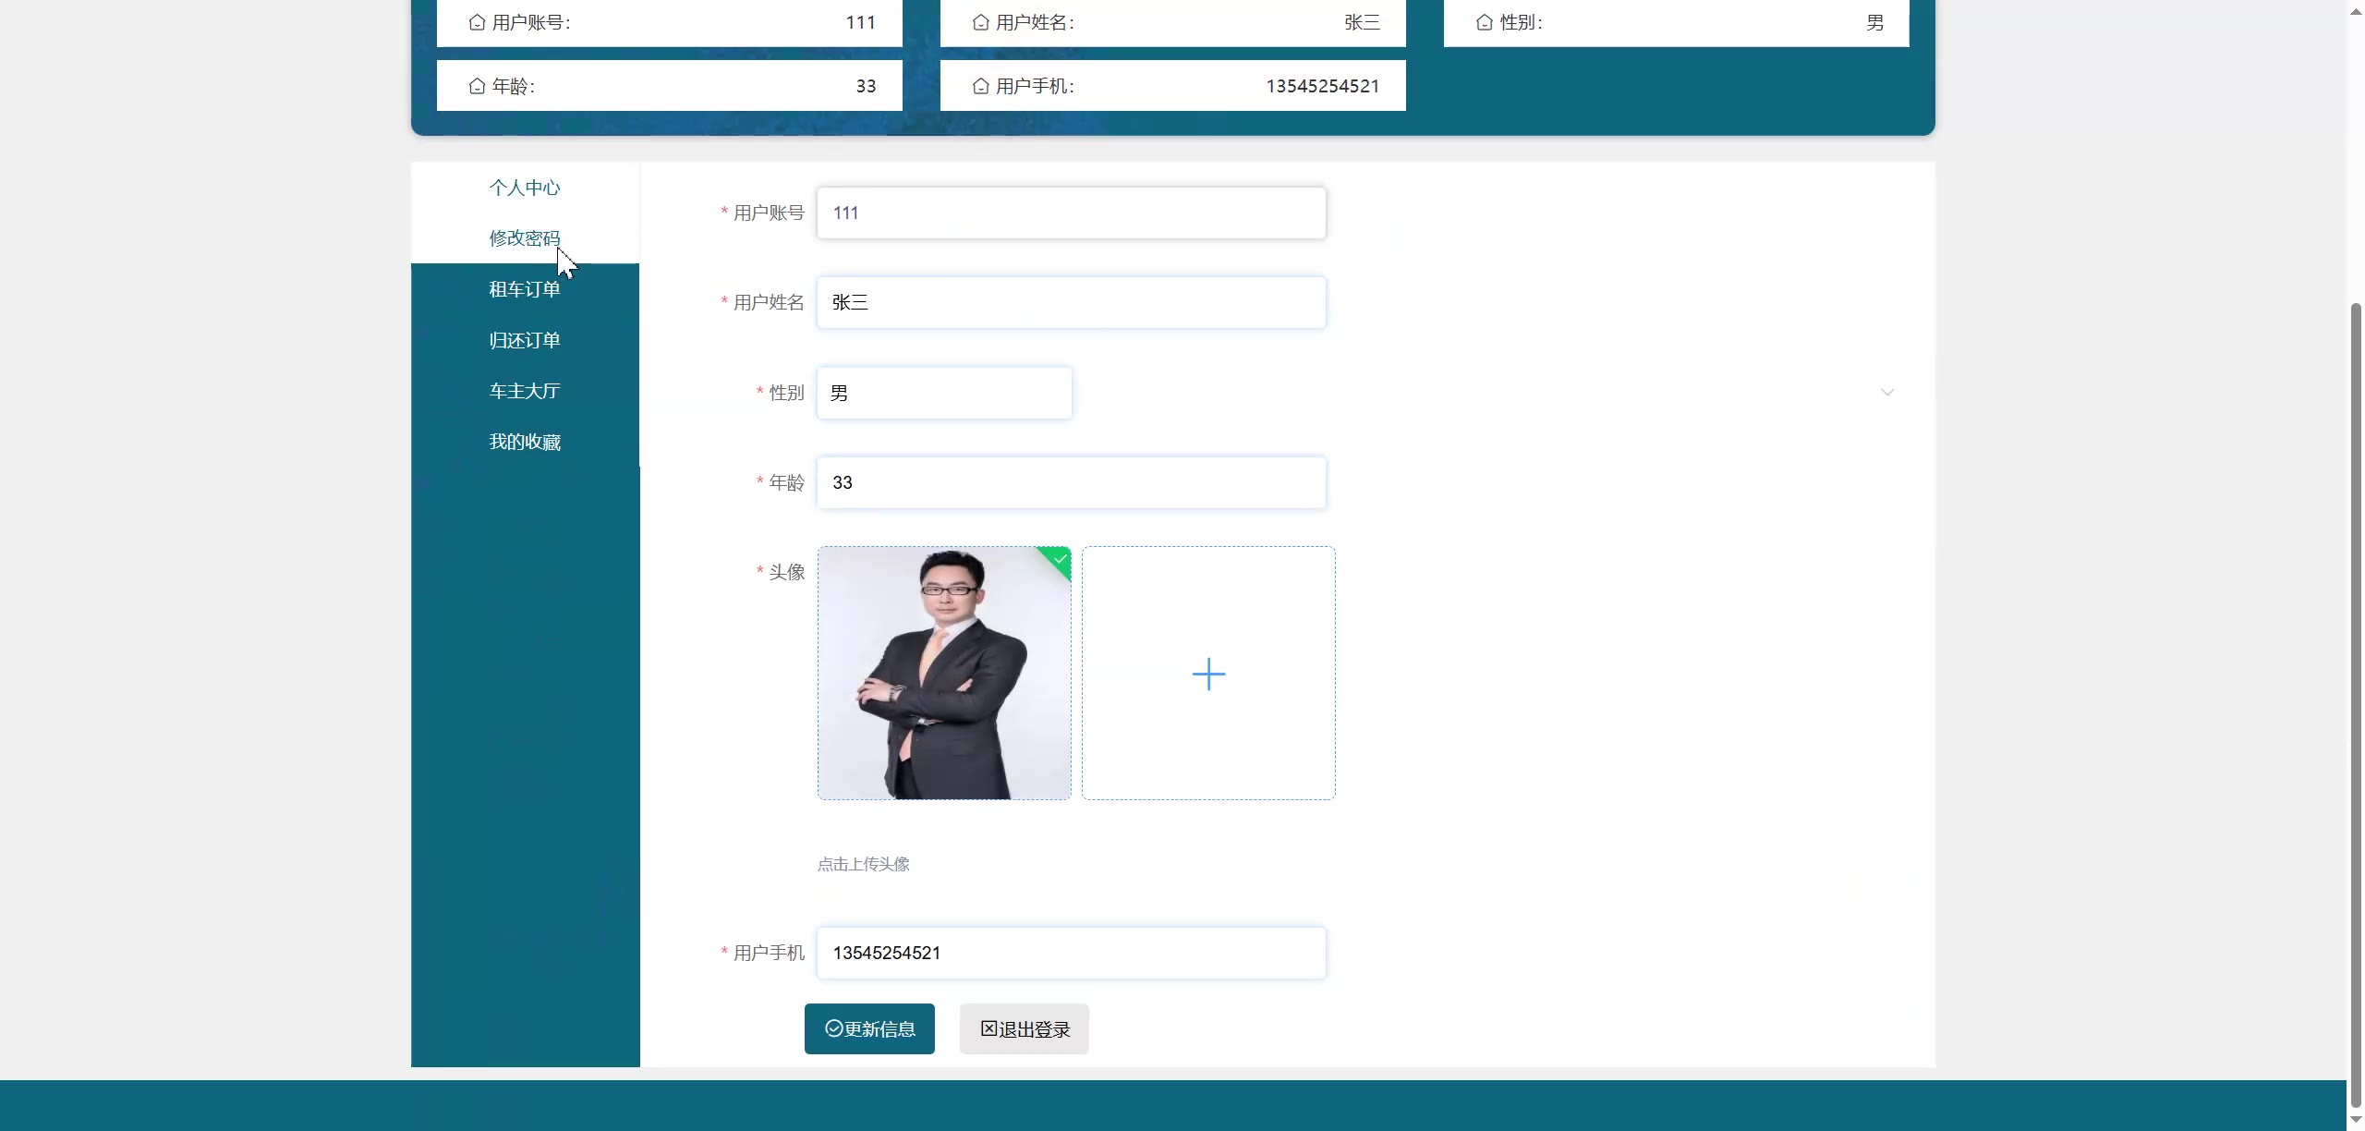Viewport: 2365px width, 1131px height.
Task: Go to 租车订单 in the sidebar
Action: 525,289
